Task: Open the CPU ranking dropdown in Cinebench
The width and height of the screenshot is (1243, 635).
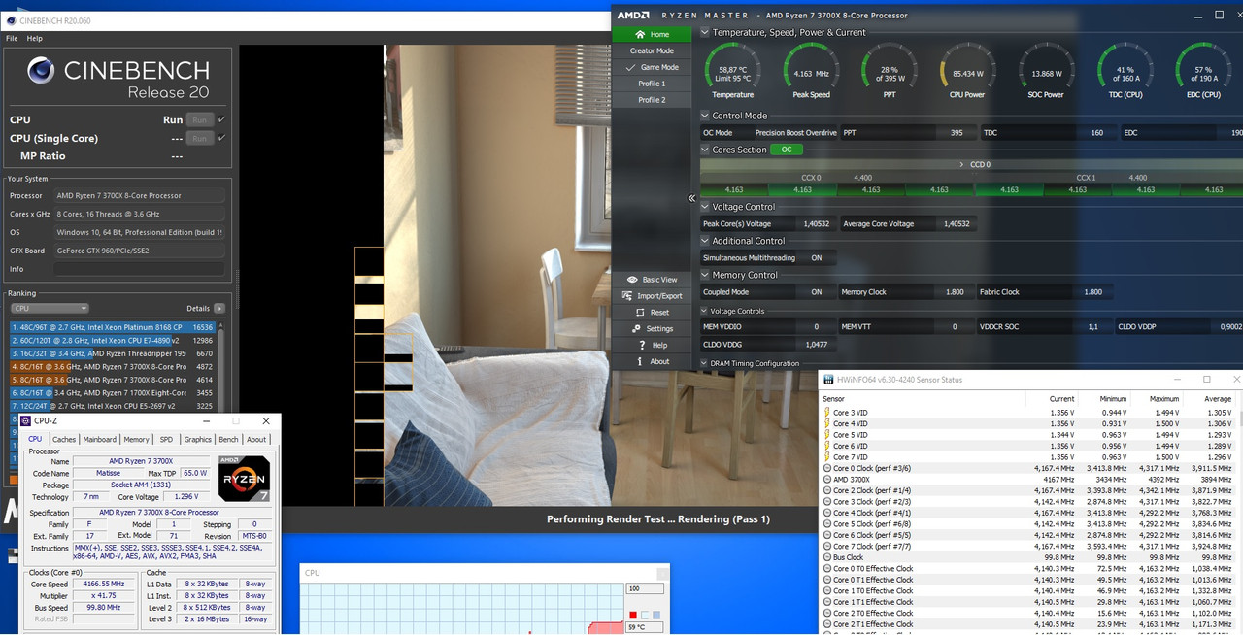Action: tap(49, 308)
